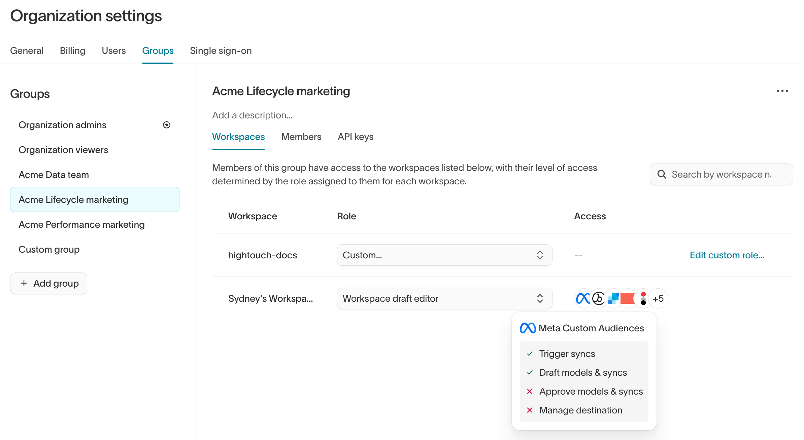Image resolution: width=804 pixels, height=440 pixels.
Task: Click the Meta destination icon in Access
Action: 583,298
